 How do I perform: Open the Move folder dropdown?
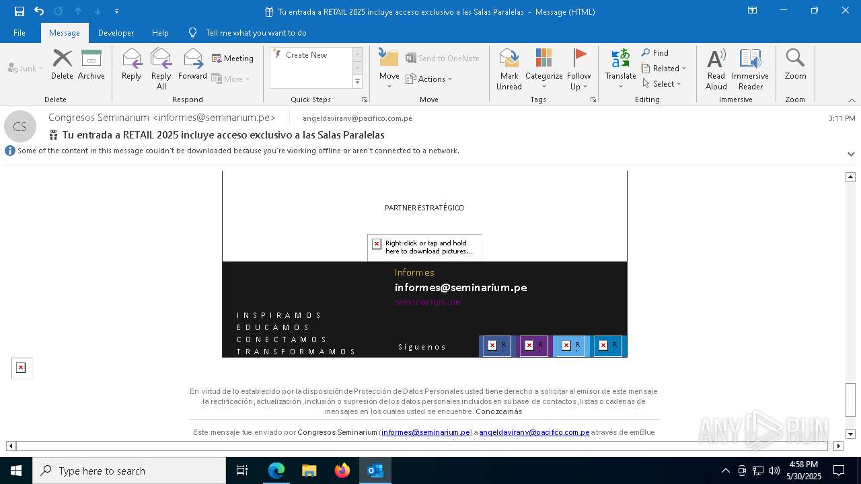(389, 69)
